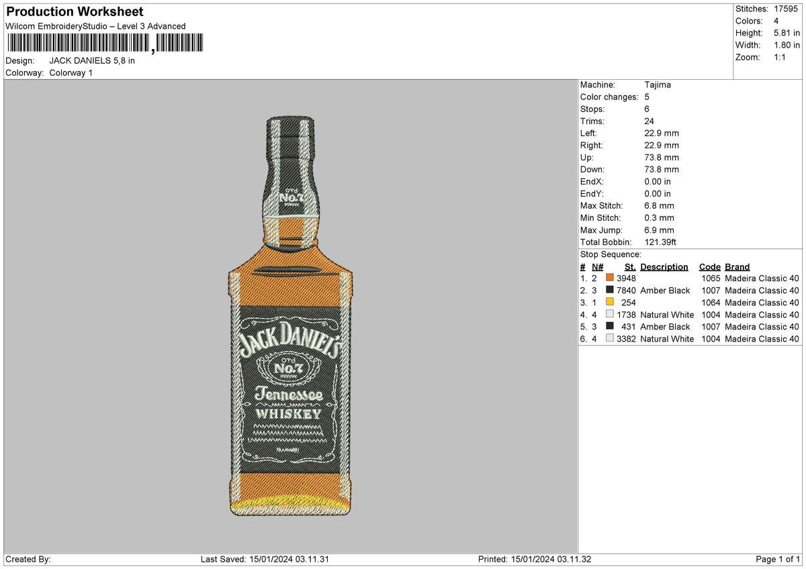Viewport: 806px width, 569px height.
Task: Click the 'Machine:' label
Action: point(597,85)
